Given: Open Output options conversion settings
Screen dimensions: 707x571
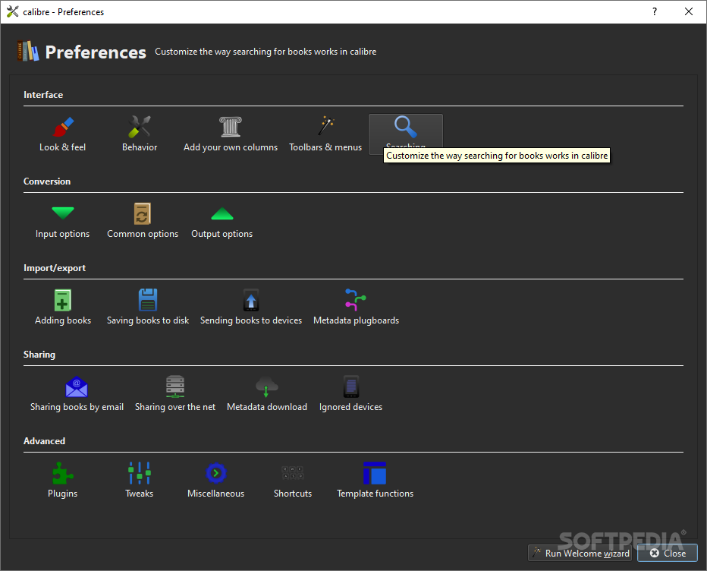Looking at the screenshot, I should pos(222,221).
